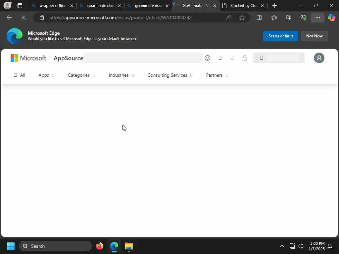This screenshot has width=339, height=254.
Task: Click the appsource.microsoft.com address bar URL
Action: [x=121, y=18]
